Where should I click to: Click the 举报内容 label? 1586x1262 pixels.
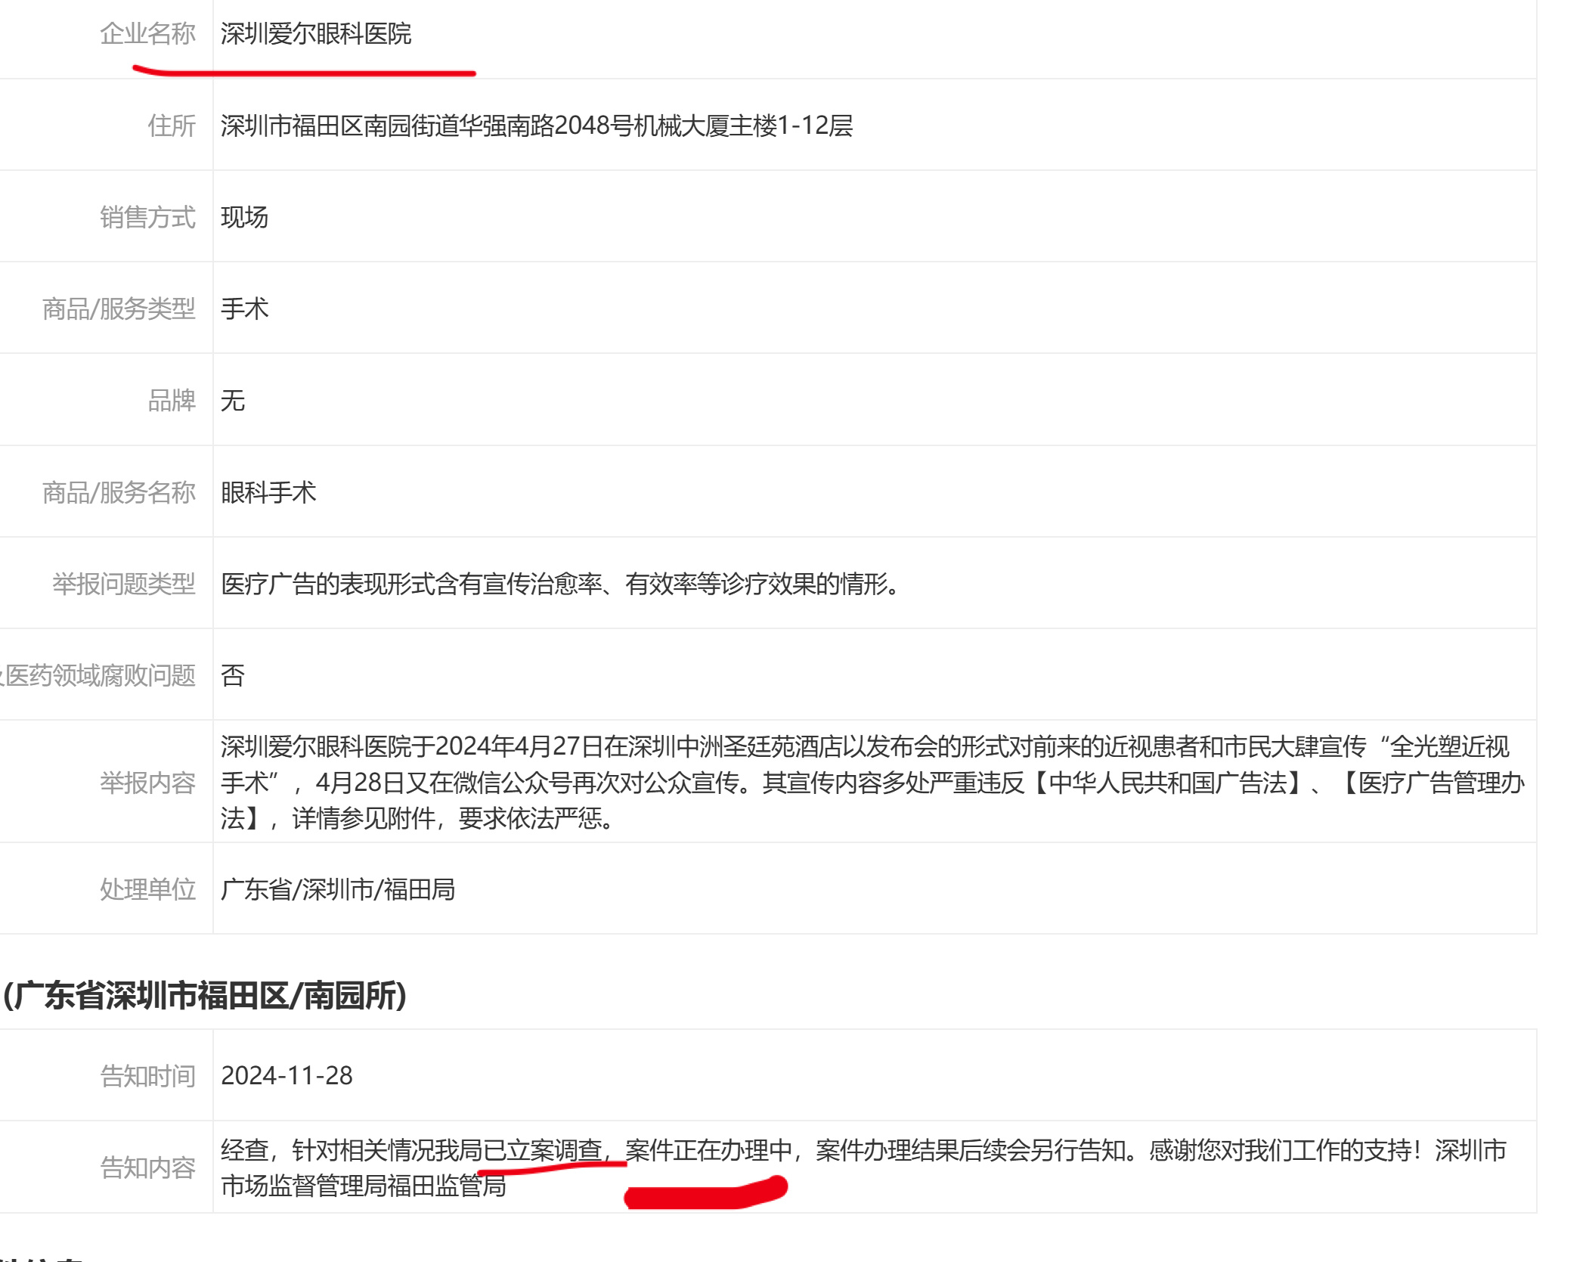click(147, 783)
